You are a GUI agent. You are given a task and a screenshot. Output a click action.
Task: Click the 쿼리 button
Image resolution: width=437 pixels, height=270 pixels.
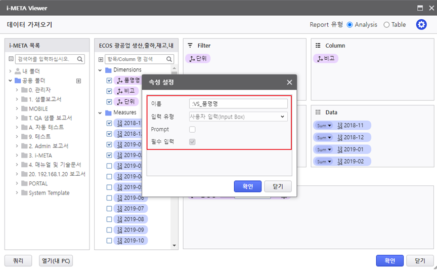tap(18, 260)
